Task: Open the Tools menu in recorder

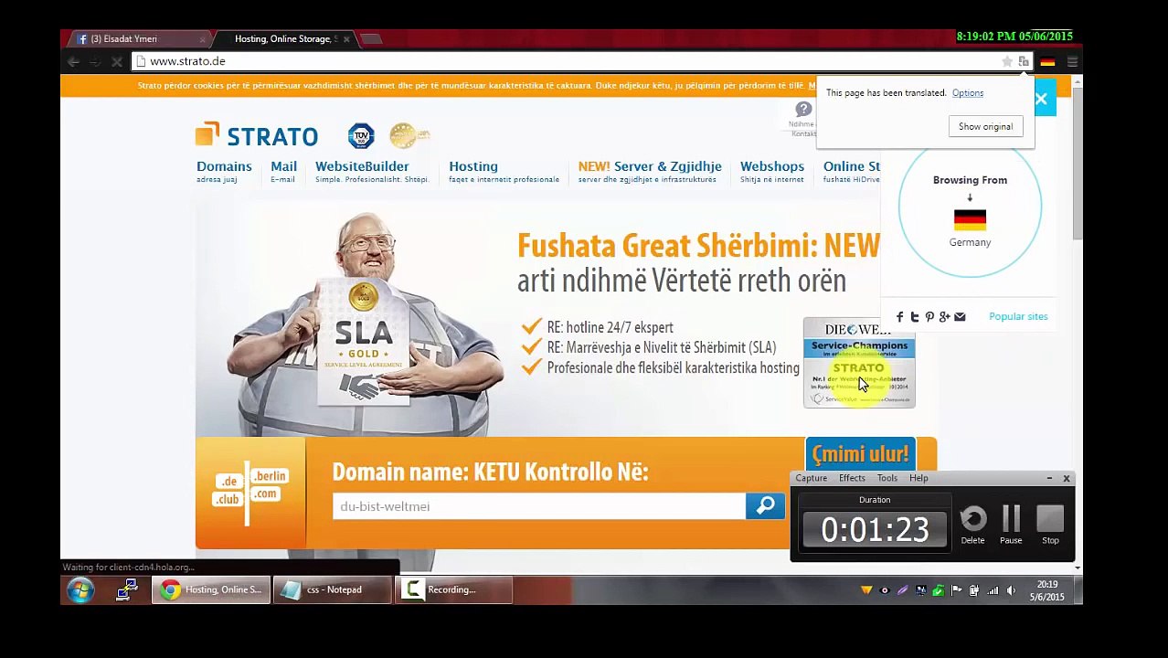Action: click(887, 478)
